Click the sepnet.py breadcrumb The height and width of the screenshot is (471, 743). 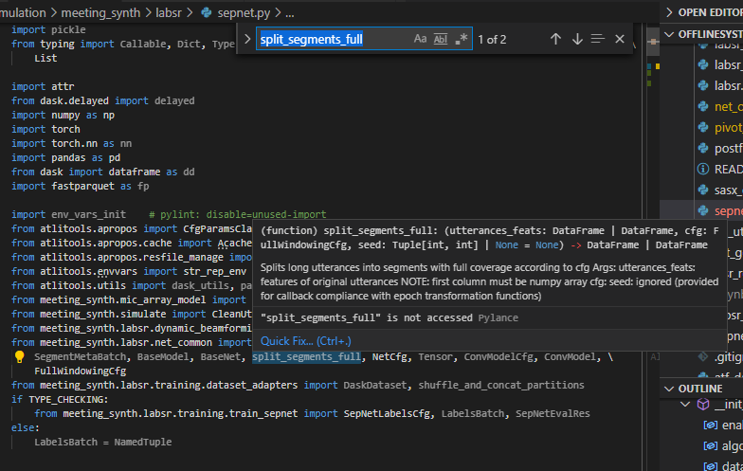244,13
